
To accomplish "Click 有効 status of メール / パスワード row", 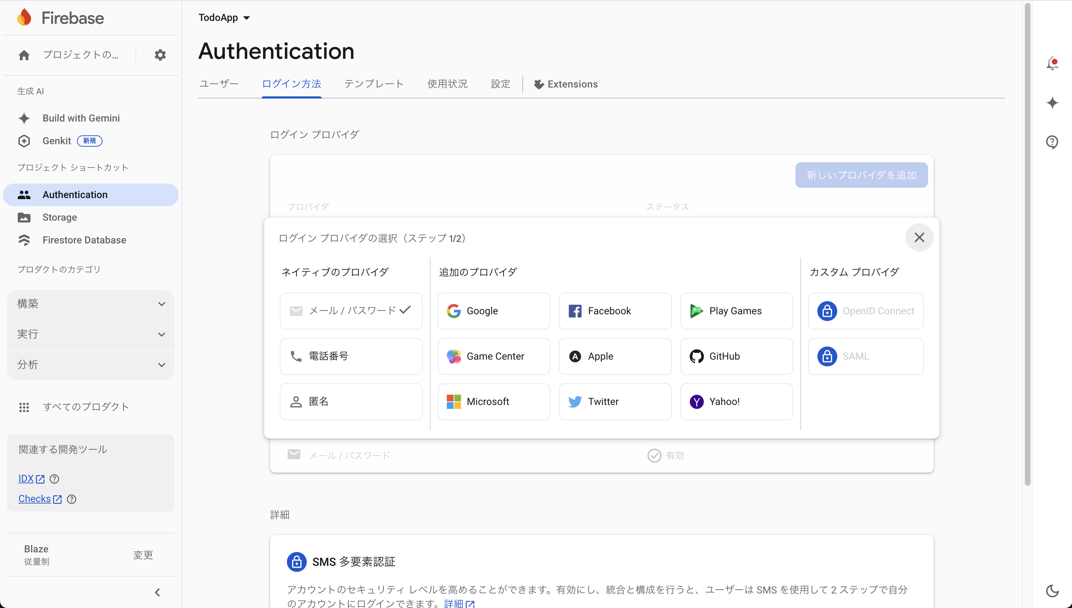I will [x=666, y=456].
